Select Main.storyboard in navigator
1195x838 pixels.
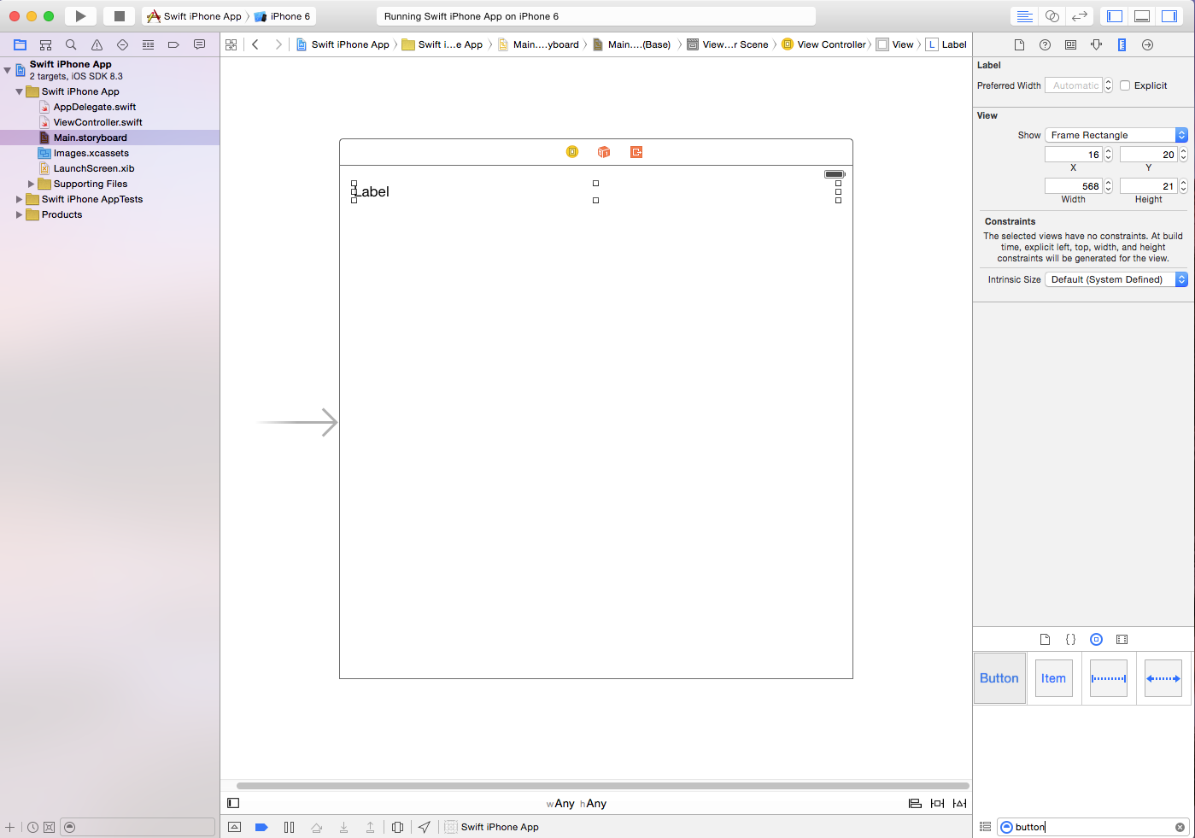[x=109, y=138]
